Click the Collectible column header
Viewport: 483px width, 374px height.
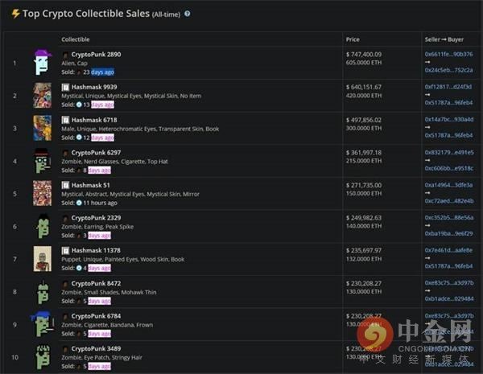pyautogui.click(x=76, y=39)
